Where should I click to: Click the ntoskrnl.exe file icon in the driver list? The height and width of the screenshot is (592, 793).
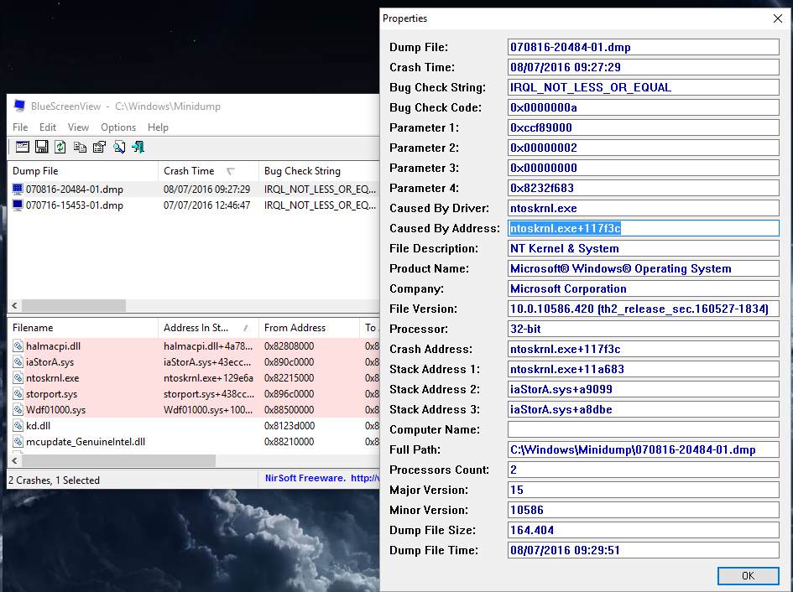[18, 378]
